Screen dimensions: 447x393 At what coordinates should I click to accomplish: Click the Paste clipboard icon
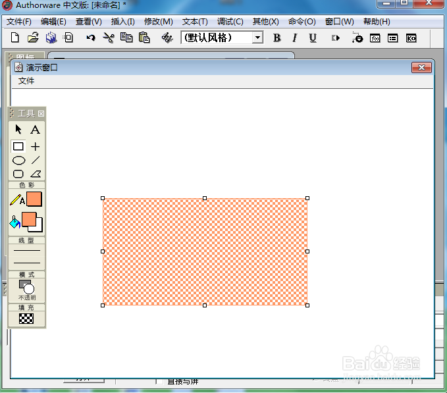coord(144,38)
